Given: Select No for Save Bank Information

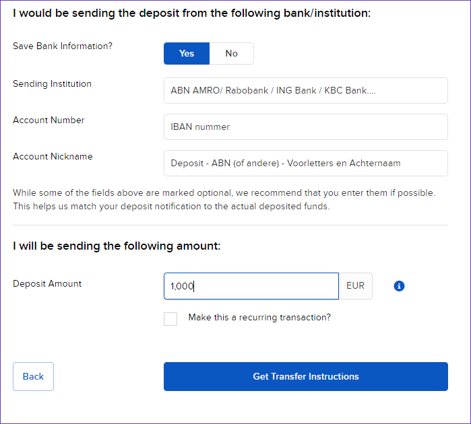Looking at the screenshot, I should [232, 53].
